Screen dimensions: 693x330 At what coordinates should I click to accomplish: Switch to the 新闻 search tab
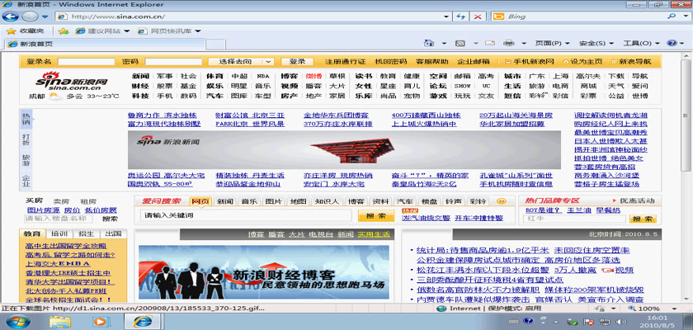(x=225, y=201)
